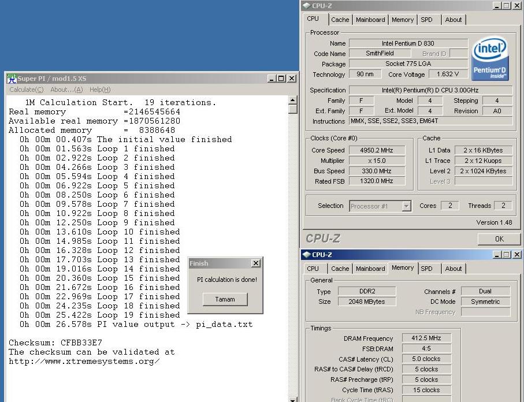Click the L1 Trace value 2 x 12 Kuops

483,161
